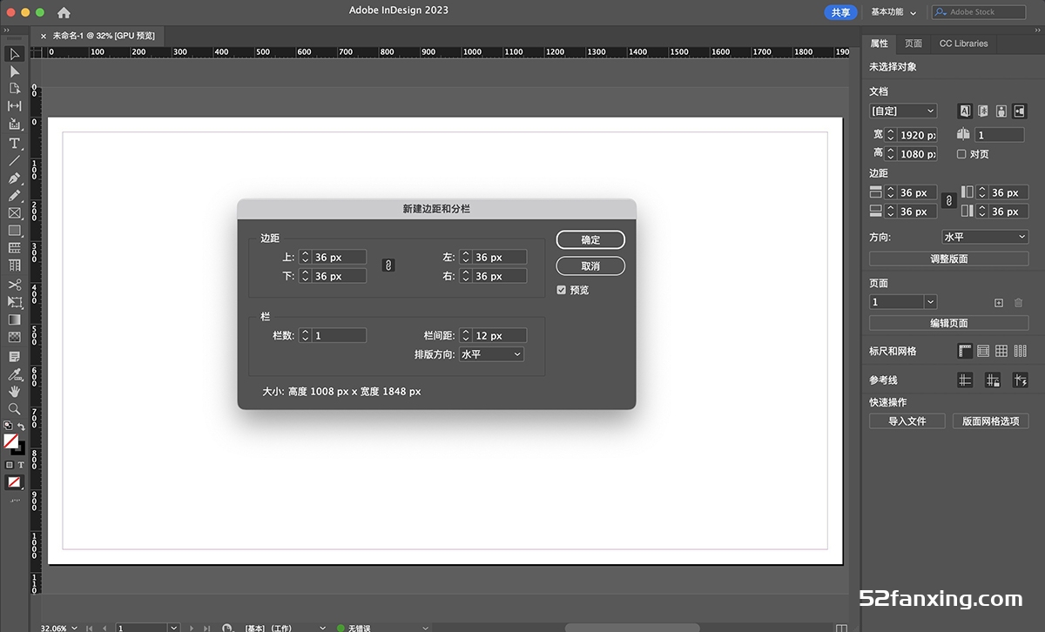The image size is (1045, 632).
Task: Select the Hand tool
Action: [15, 391]
